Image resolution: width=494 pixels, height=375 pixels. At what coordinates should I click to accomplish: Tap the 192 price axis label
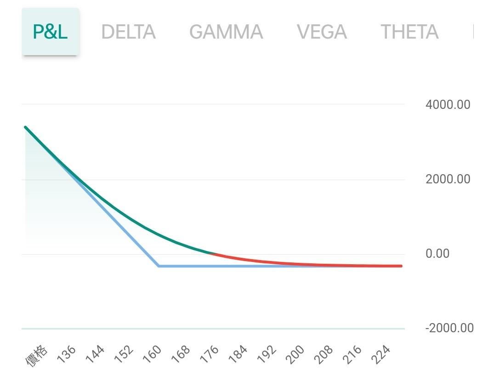point(267,354)
